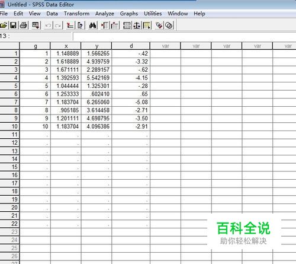Image resolution: width=296 pixels, height=264 pixels.
Task: Select row header number 1
Action: click(x=9, y=53)
